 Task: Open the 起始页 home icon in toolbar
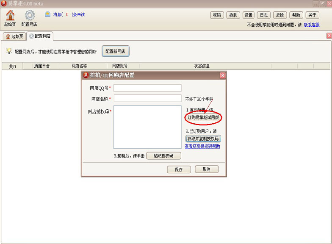click(10, 18)
